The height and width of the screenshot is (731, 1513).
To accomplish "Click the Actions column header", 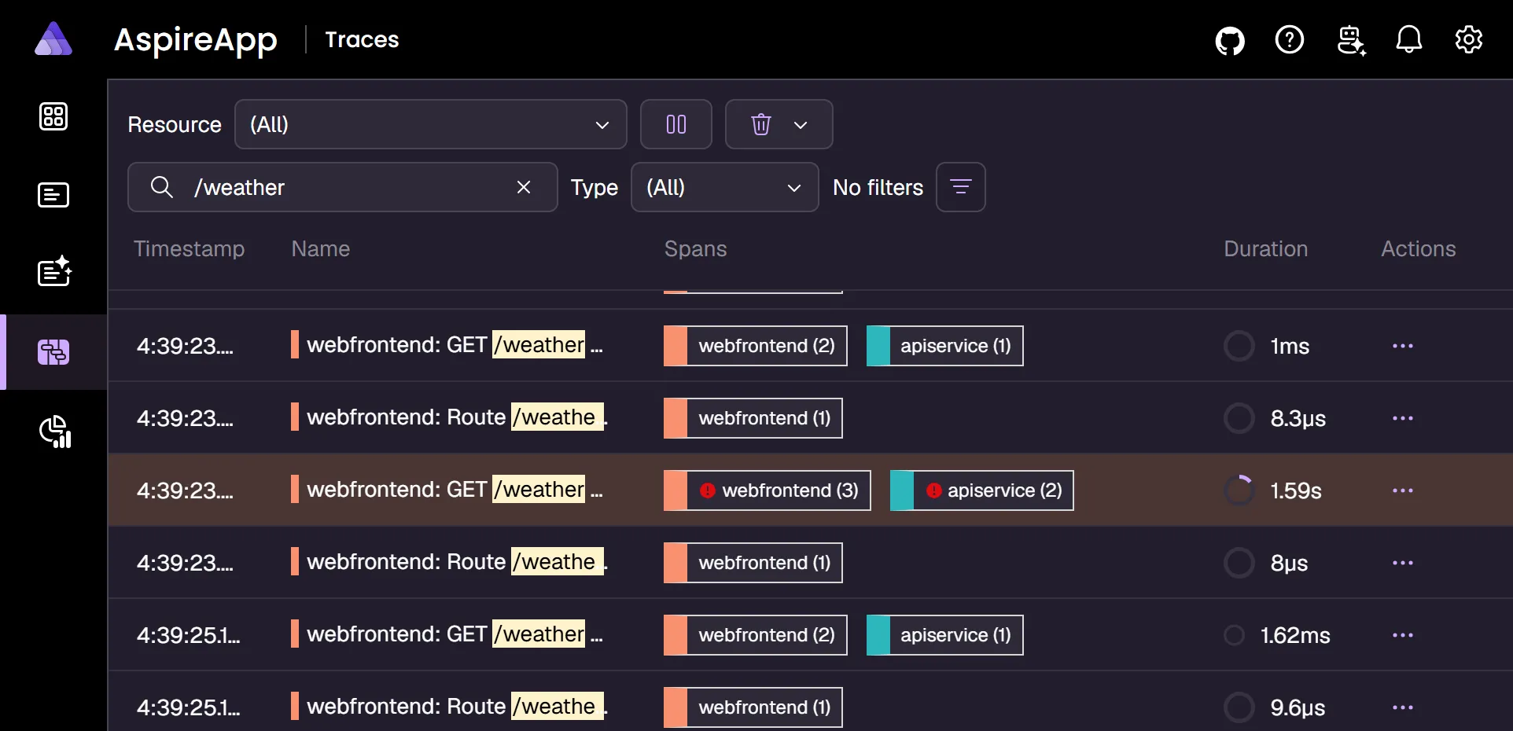I will (1419, 248).
